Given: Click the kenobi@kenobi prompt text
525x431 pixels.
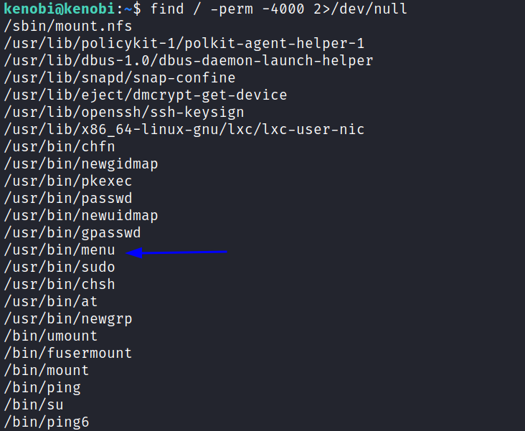Looking at the screenshot, I should pyautogui.click(x=60, y=9).
